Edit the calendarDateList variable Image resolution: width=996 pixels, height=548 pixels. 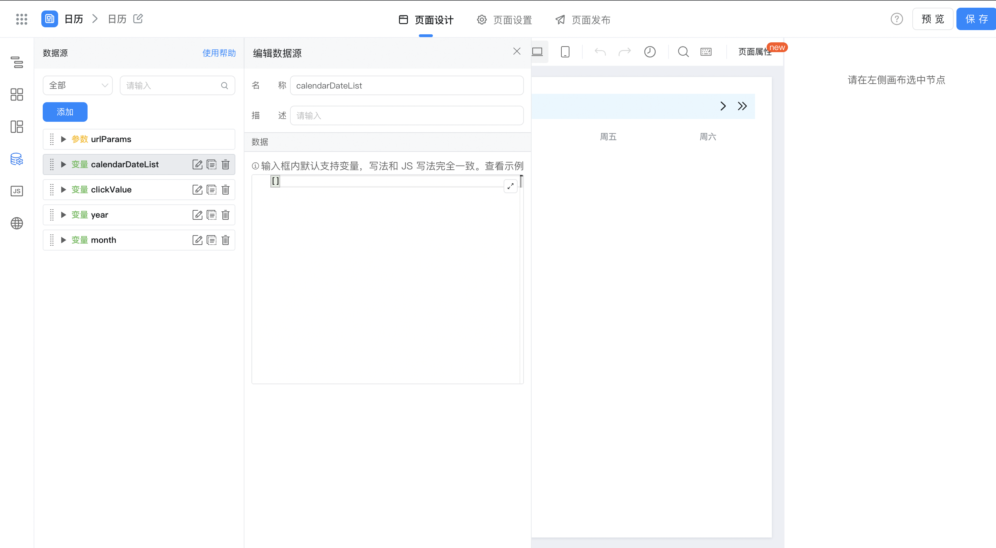[198, 164]
